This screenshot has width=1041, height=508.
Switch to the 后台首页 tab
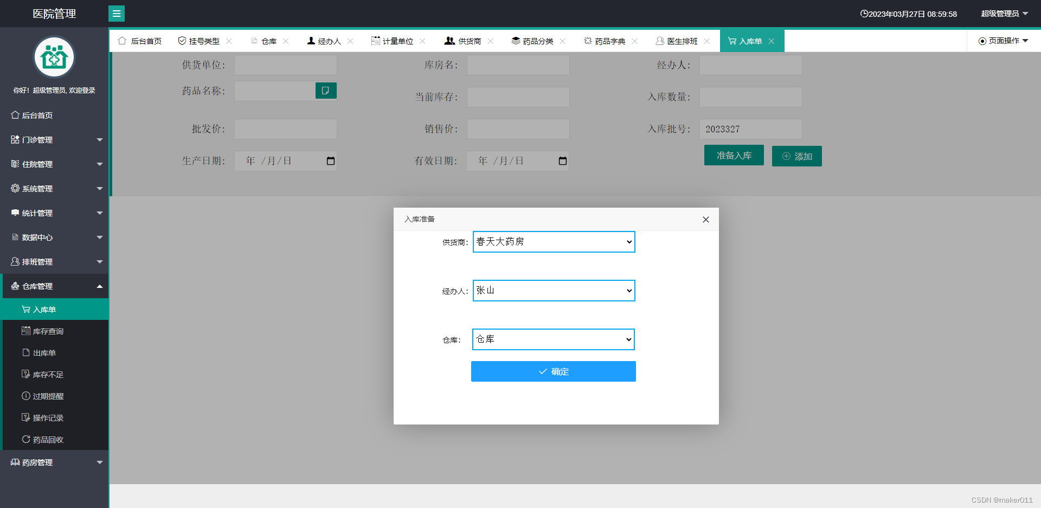140,41
